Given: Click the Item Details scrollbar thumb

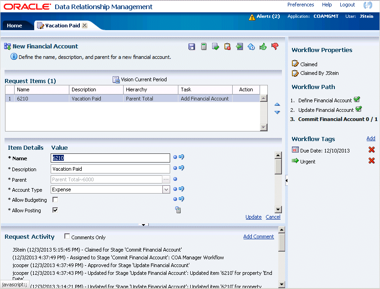Looking at the screenshot, I should pos(278,167).
